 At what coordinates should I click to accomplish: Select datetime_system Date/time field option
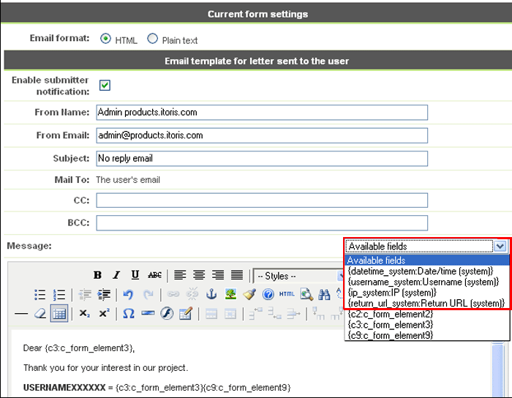(x=427, y=271)
